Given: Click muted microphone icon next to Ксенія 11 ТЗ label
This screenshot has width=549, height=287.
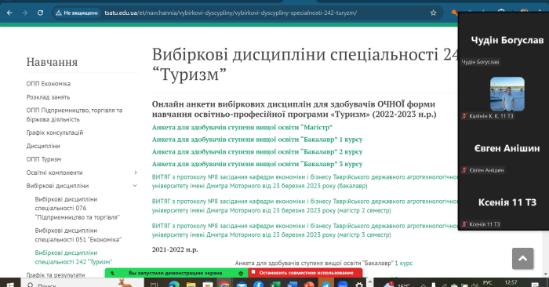Looking at the screenshot, I should (464, 224).
